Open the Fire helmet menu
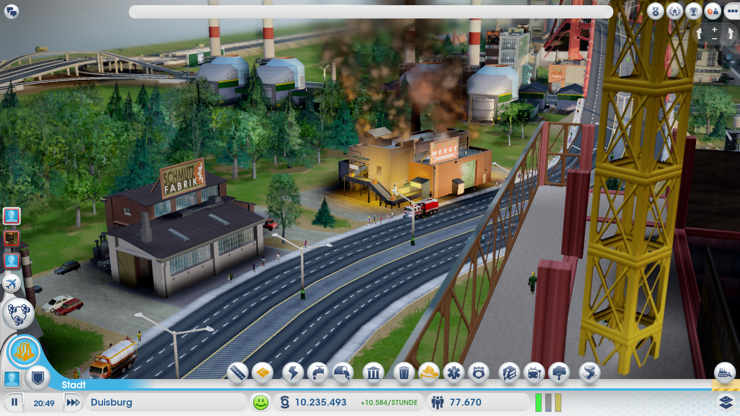Screen dimensions: 740x416 click(x=429, y=373)
